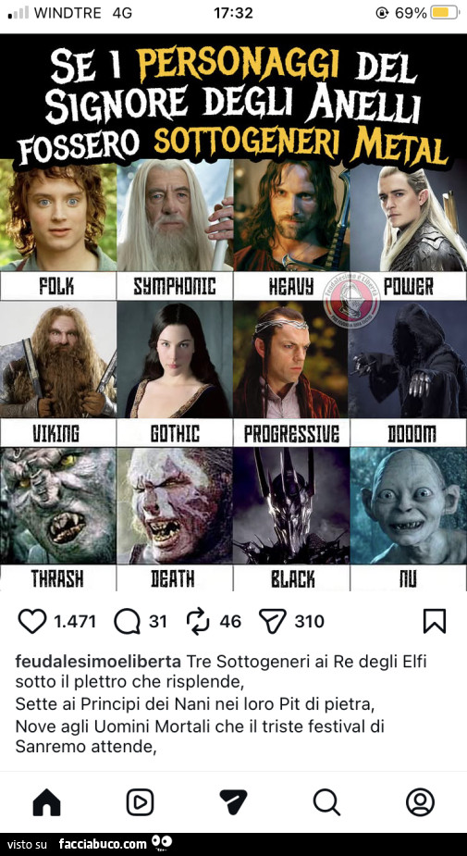The width and height of the screenshot is (467, 856).
Task: Tap the 310 shares count
Action: point(310,622)
